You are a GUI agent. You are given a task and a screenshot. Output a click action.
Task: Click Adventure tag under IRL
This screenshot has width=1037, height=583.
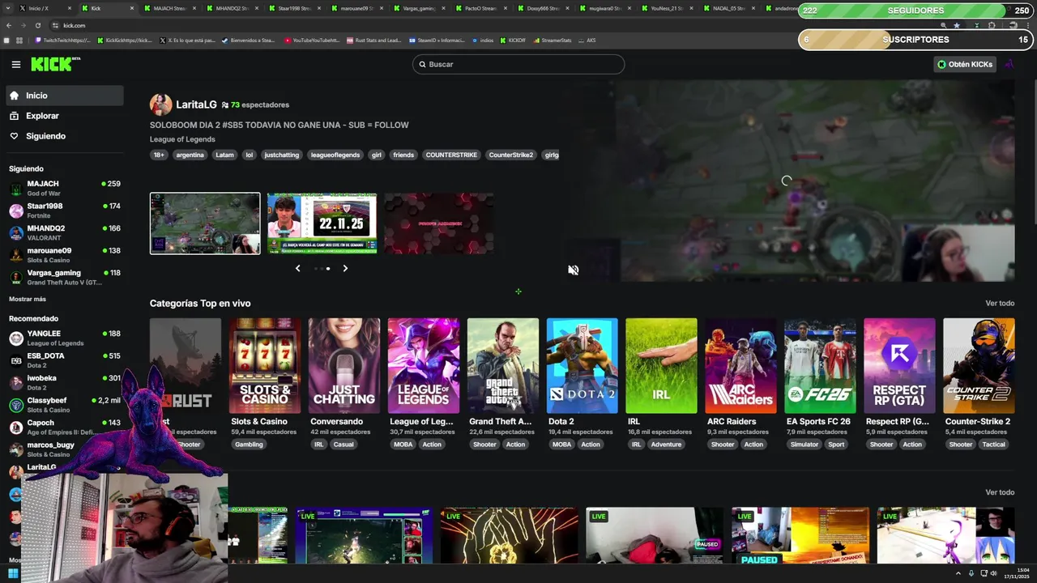(666, 445)
